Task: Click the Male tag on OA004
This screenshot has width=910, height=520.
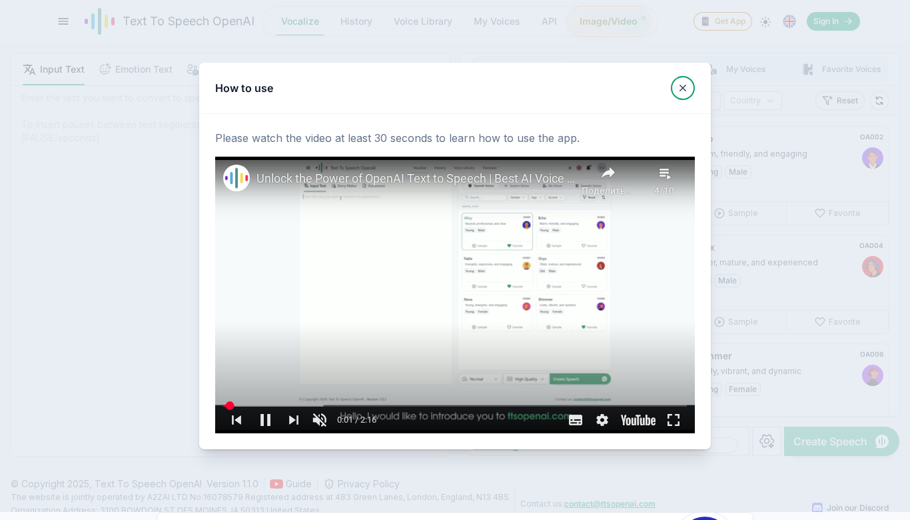Action: (x=727, y=281)
